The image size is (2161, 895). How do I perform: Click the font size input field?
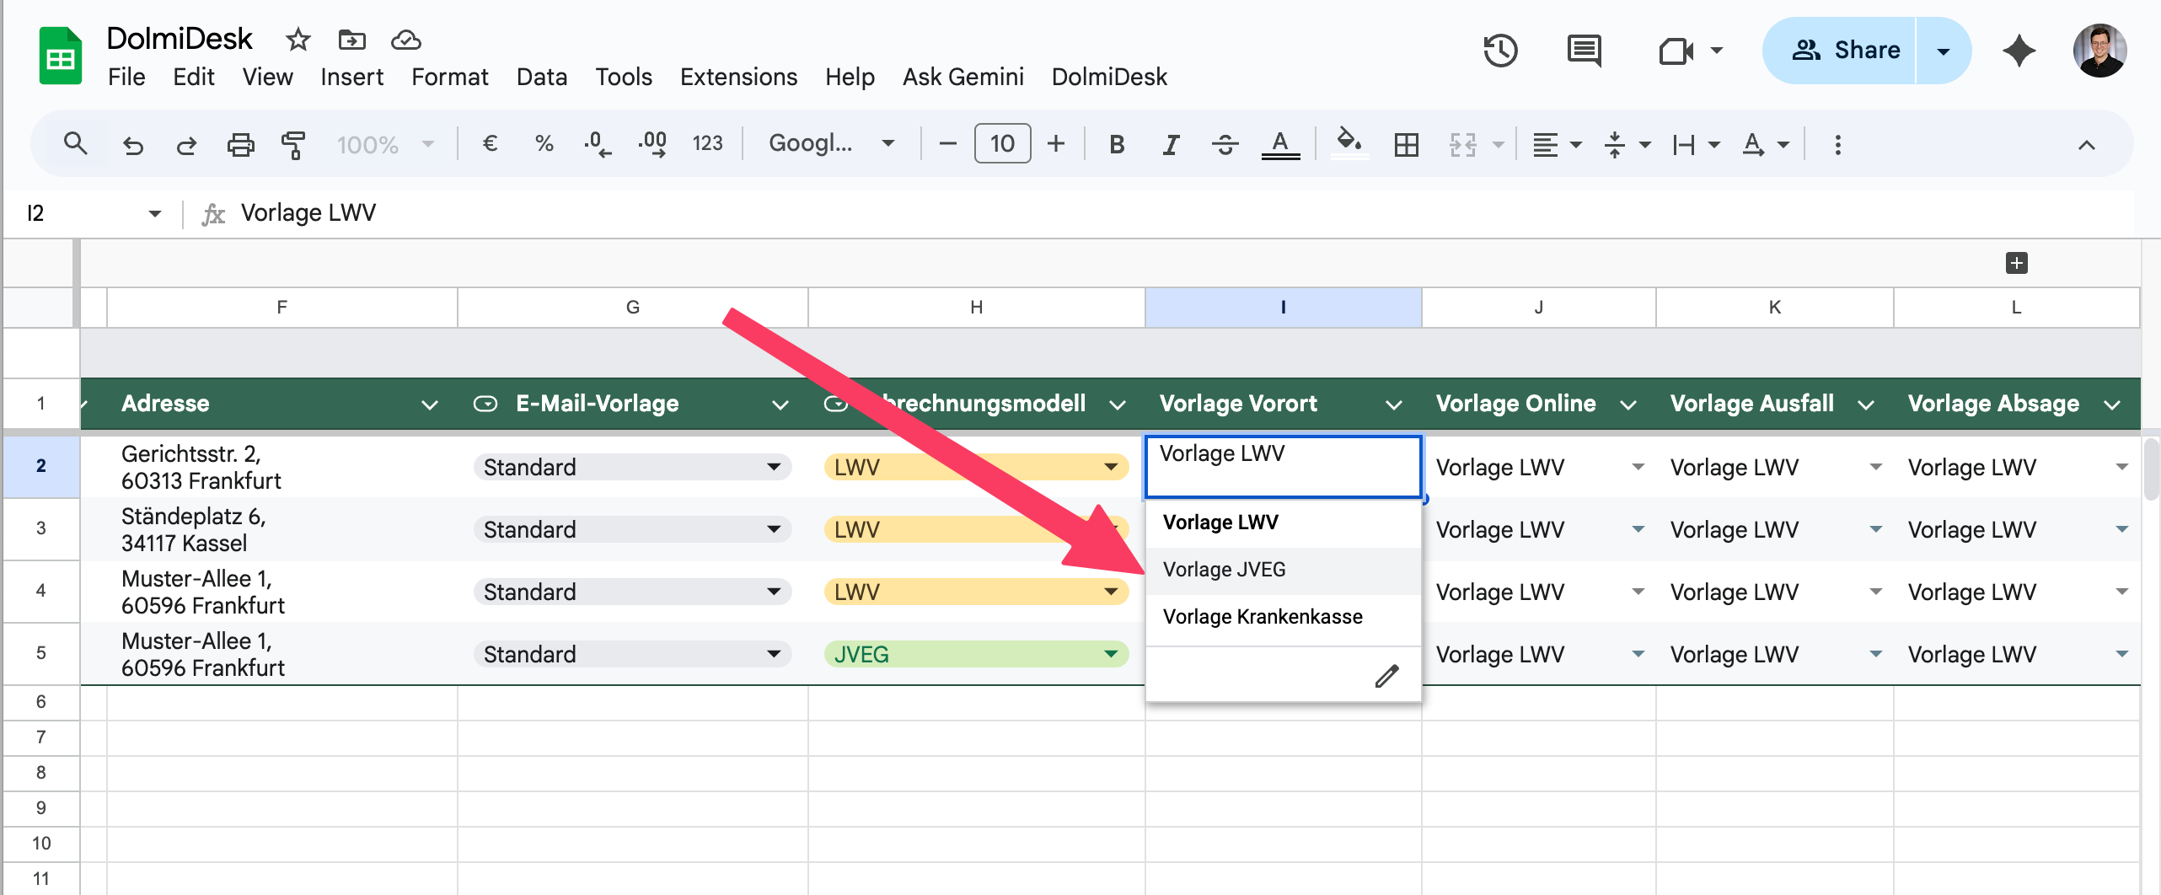1002,144
